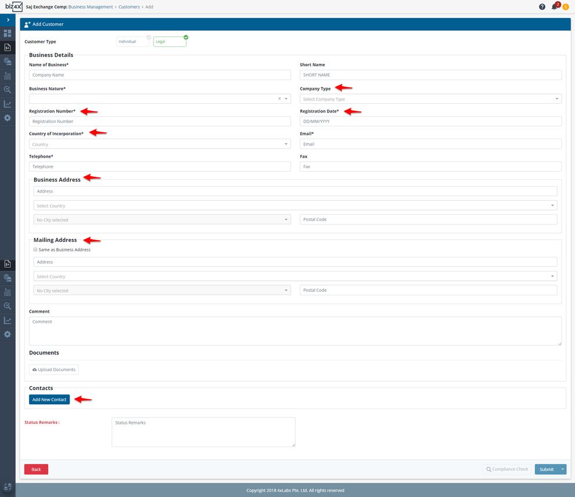Expand the Country of Incorporation dropdown
Image resolution: width=575 pixels, height=497 pixels.
coord(159,144)
